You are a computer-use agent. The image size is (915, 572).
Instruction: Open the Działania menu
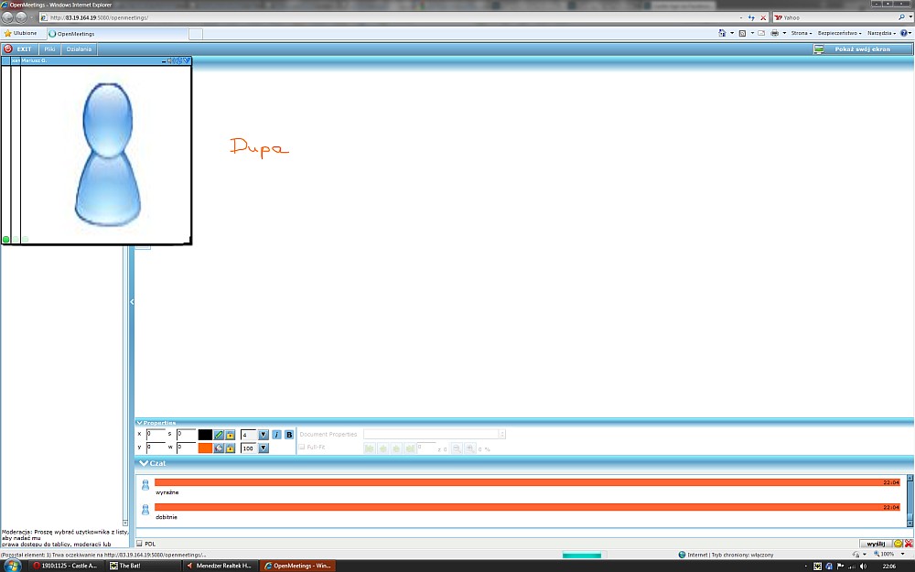pos(79,49)
